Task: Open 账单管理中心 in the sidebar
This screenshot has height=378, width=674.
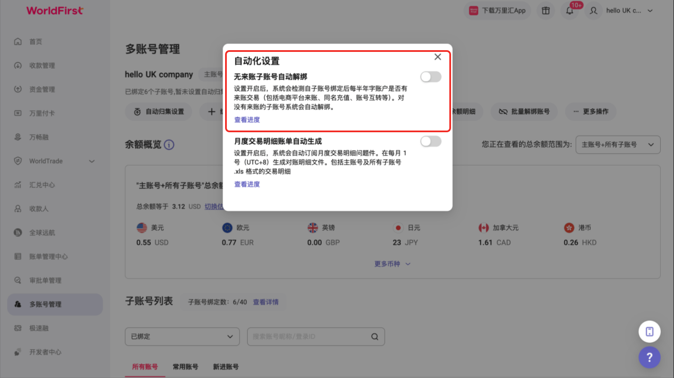Action: pos(49,257)
